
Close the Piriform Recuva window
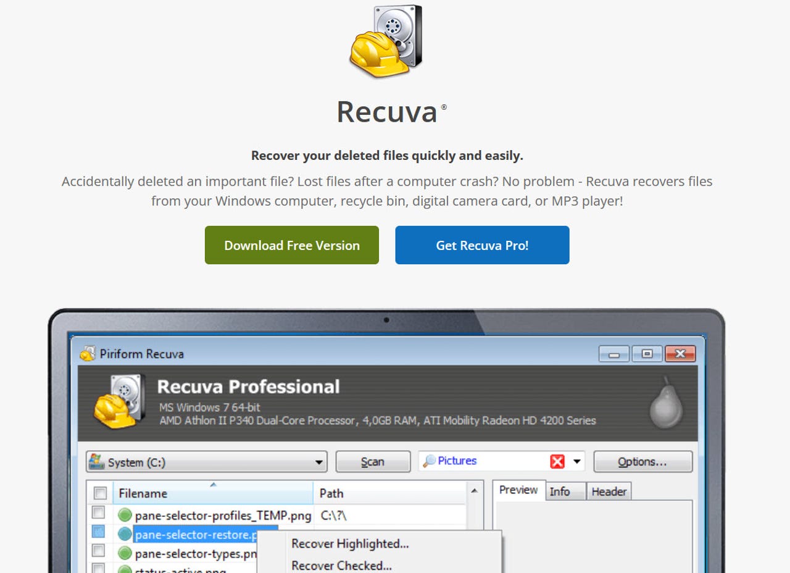tap(680, 354)
